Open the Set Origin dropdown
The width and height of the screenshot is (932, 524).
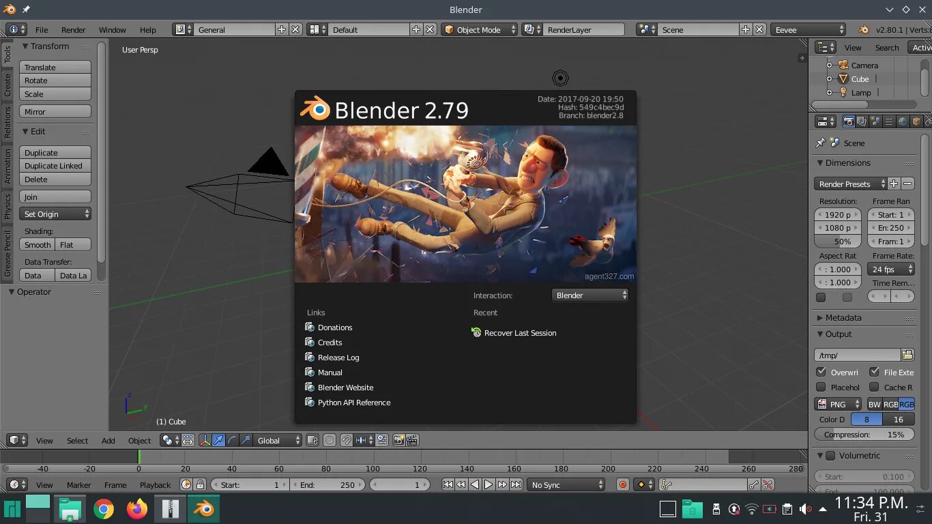pos(55,214)
